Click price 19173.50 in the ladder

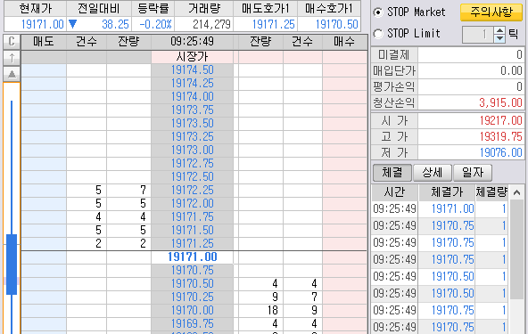click(x=193, y=124)
